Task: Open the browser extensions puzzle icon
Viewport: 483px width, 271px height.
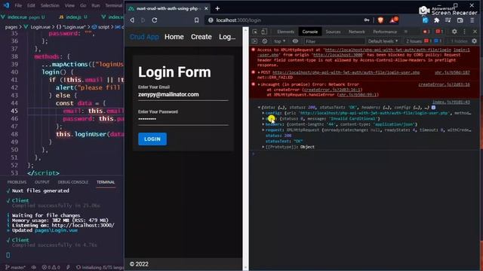Action: click(x=436, y=20)
